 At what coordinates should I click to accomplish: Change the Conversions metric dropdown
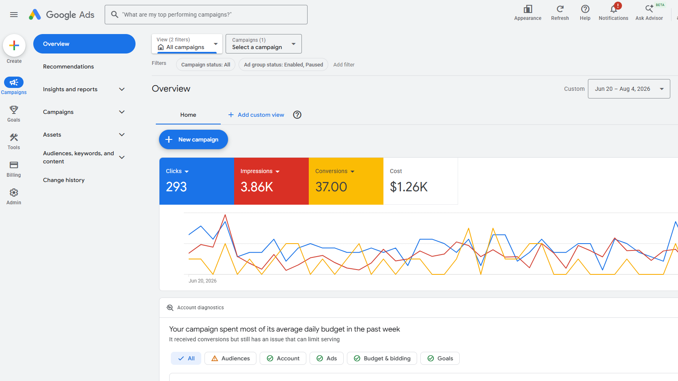335,171
